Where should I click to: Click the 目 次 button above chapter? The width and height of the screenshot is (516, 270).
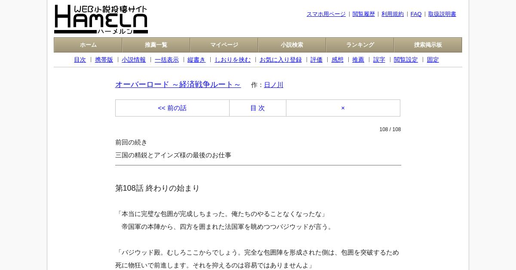[258, 108]
